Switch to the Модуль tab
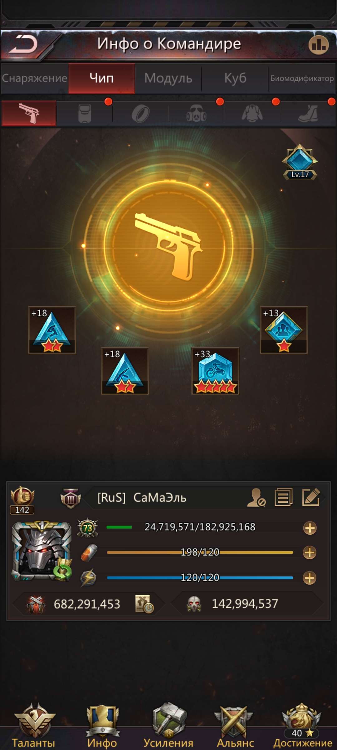 [168, 78]
